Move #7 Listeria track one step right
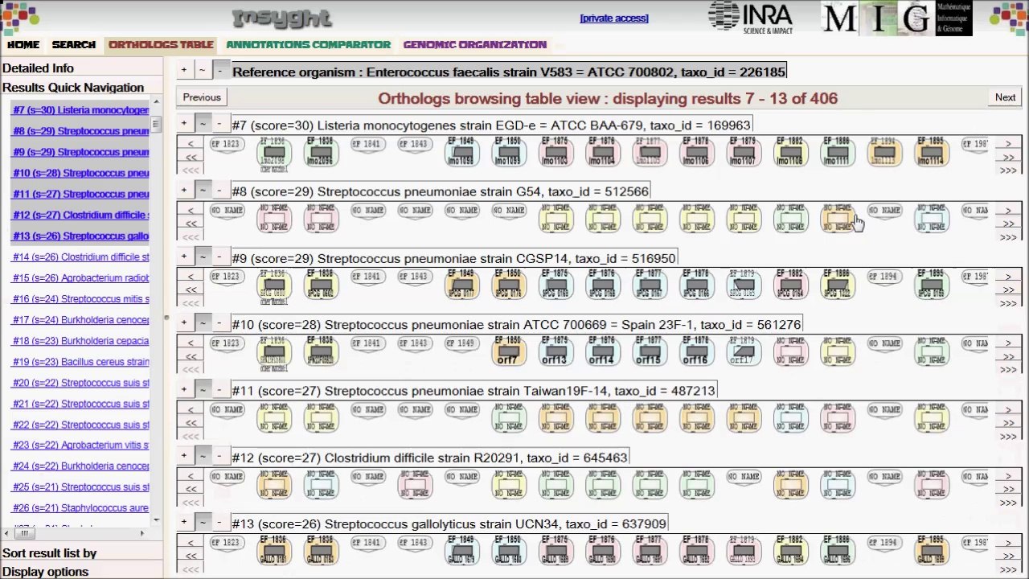The width and height of the screenshot is (1029, 579). (1008, 144)
